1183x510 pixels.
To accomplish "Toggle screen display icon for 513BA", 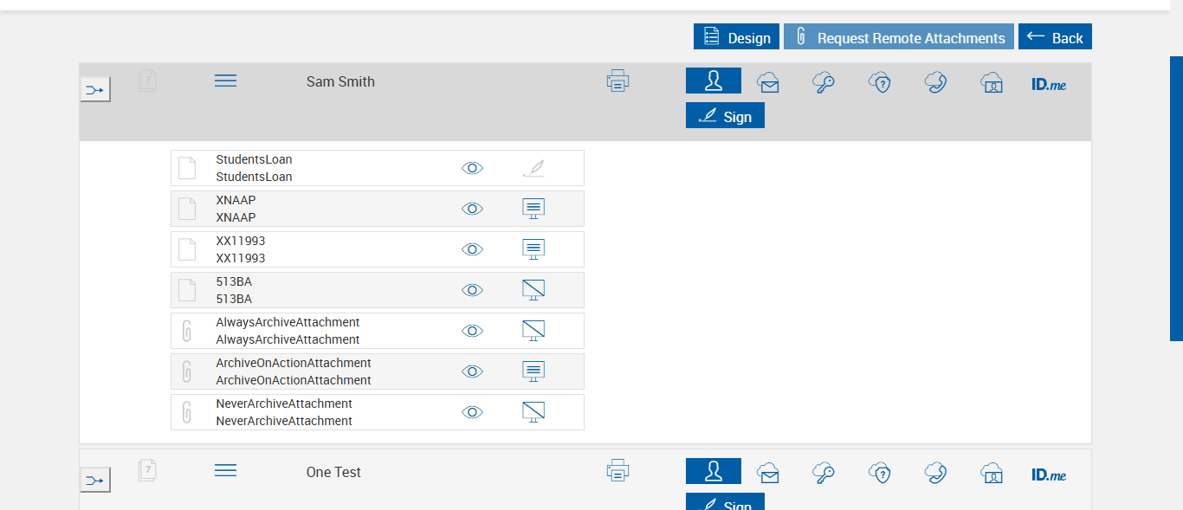I will click(533, 290).
